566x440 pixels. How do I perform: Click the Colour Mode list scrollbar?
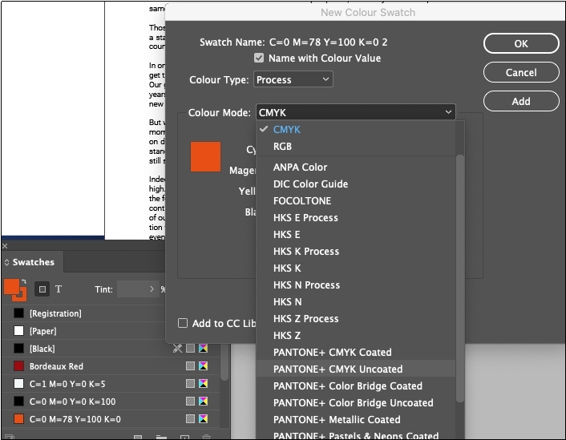pyautogui.click(x=459, y=278)
